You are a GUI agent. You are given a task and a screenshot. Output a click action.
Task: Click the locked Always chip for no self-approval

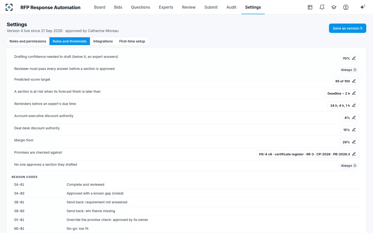pos(349,166)
